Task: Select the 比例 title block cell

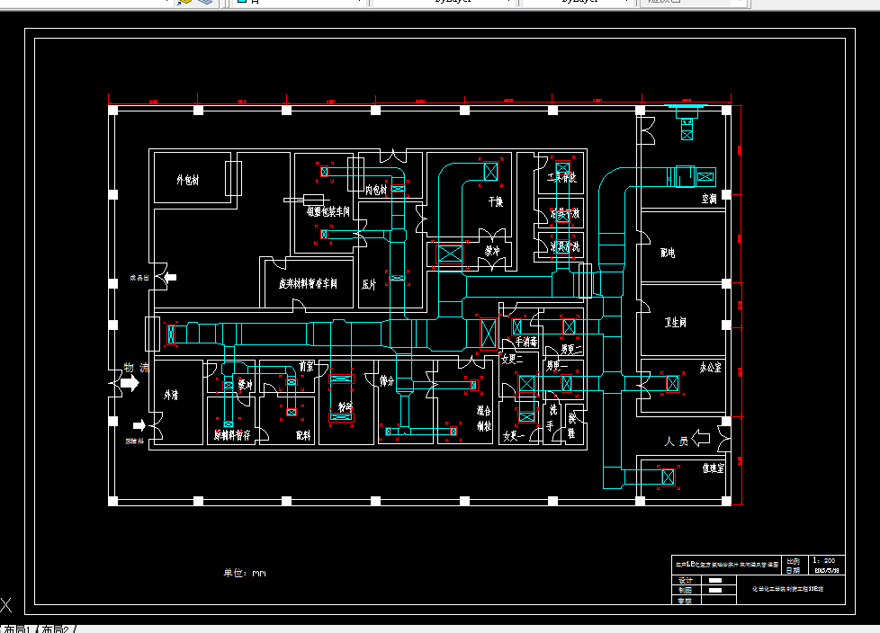Action: coord(793,561)
